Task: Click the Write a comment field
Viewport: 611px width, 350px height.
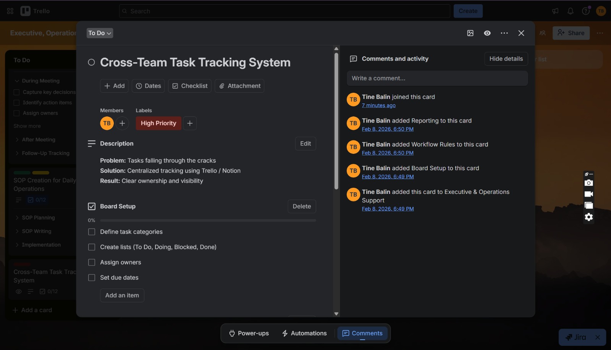Action: point(437,78)
